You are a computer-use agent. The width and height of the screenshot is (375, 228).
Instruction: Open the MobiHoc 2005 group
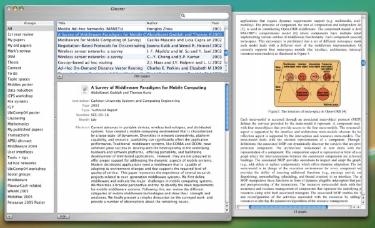[x=30, y=197]
